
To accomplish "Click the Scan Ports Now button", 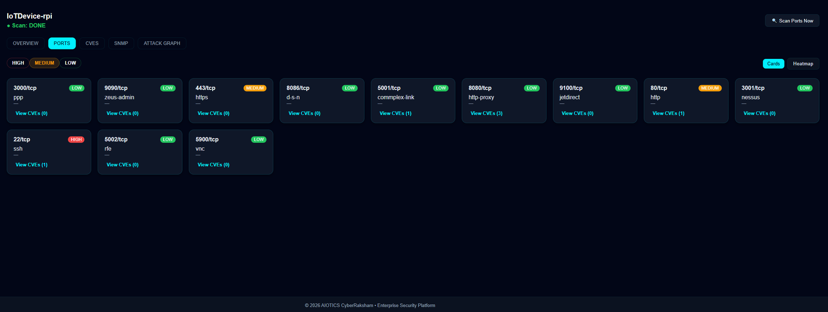I will pyautogui.click(x=792, y=21).
